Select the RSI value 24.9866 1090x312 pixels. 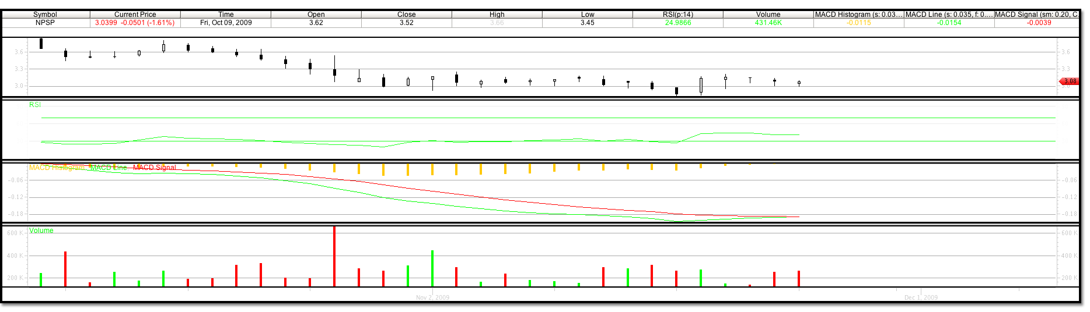click(x=677, y=23)
